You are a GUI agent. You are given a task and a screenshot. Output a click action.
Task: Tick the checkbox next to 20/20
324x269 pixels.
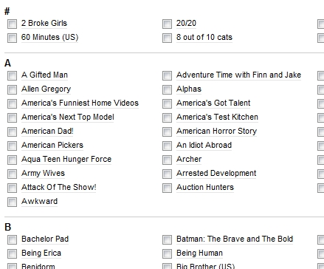167,24
